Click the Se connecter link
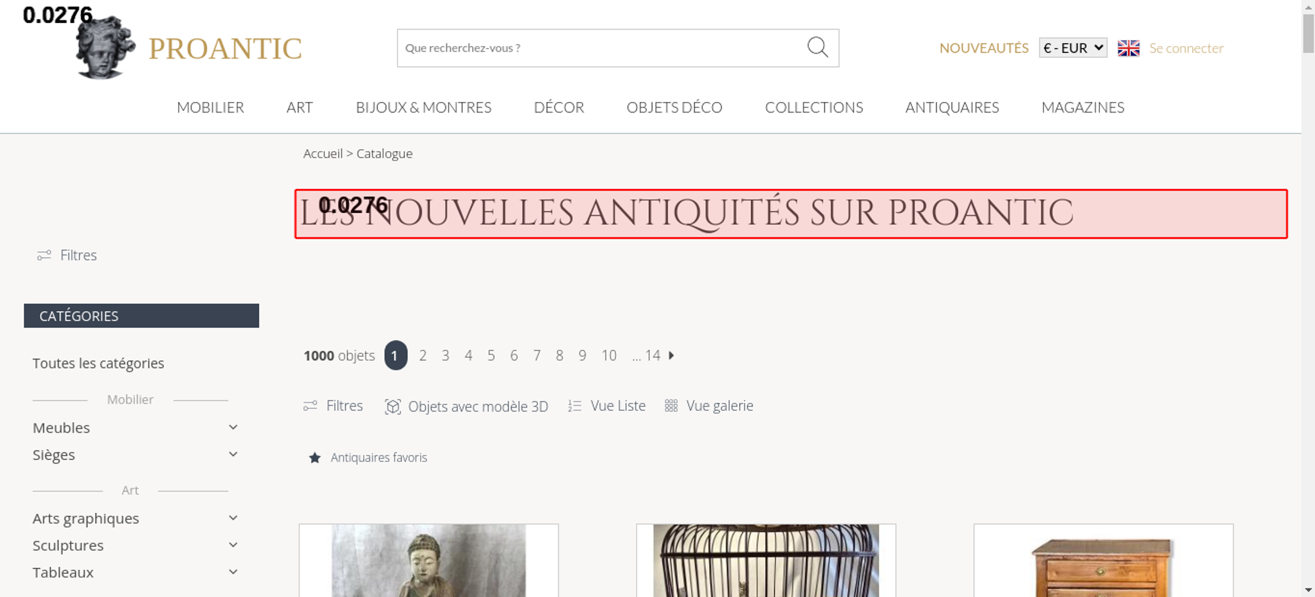Viewport: 1315px width, 597px height. point(1186,48)
